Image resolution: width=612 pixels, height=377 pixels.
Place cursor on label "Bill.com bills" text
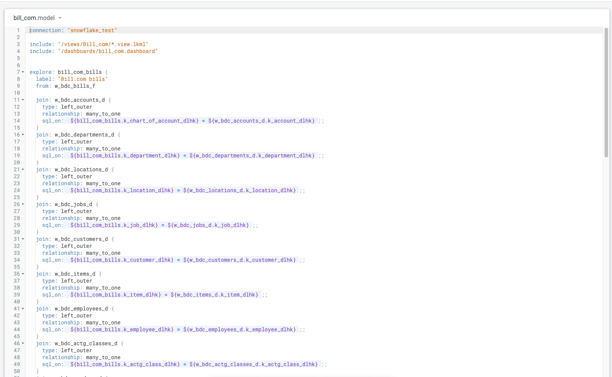tap(83, 79)
